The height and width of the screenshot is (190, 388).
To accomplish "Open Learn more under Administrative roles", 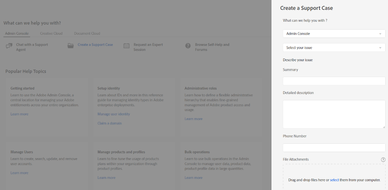I will (193, 119).
